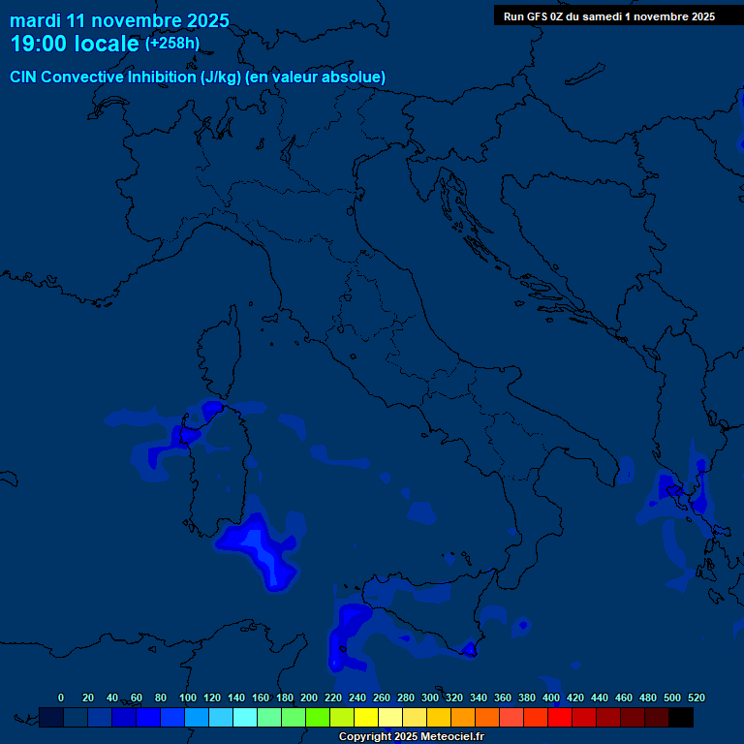Click the darkest navy swatch at legend's left end

(51, 718)
